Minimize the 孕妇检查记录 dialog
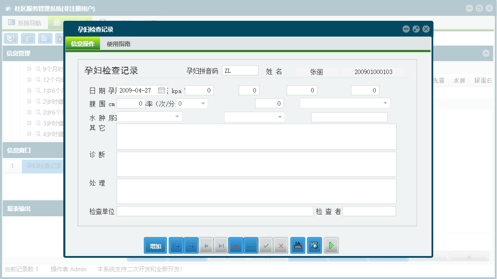This screenshot has height=279, width=497. [x=406, y=29]
